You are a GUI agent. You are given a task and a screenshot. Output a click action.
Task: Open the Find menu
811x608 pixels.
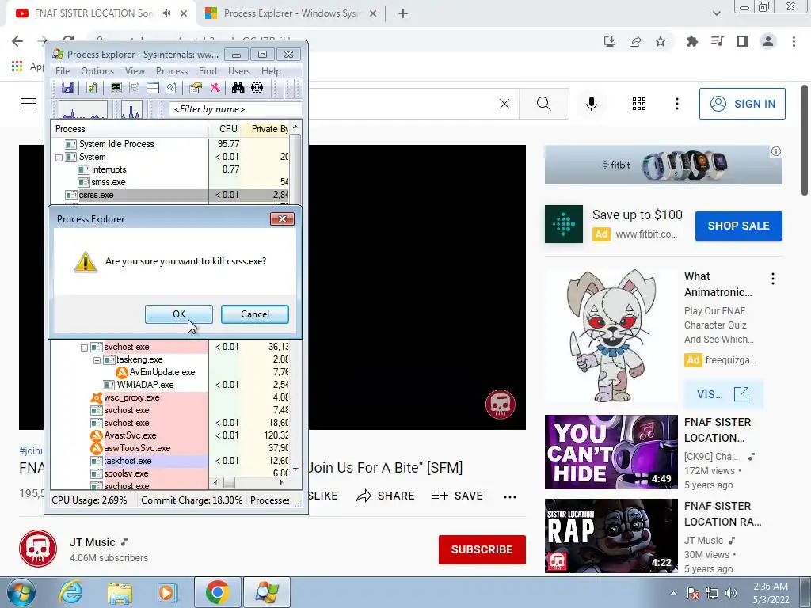pyautogui.click(x=208, y=71)
